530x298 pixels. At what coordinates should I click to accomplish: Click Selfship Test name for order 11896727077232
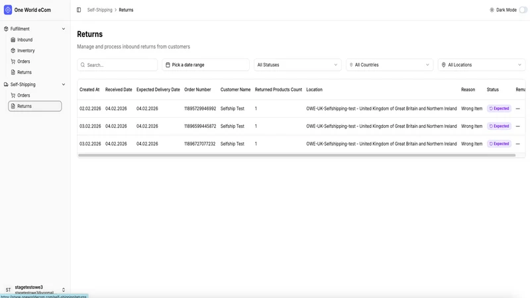233,144
